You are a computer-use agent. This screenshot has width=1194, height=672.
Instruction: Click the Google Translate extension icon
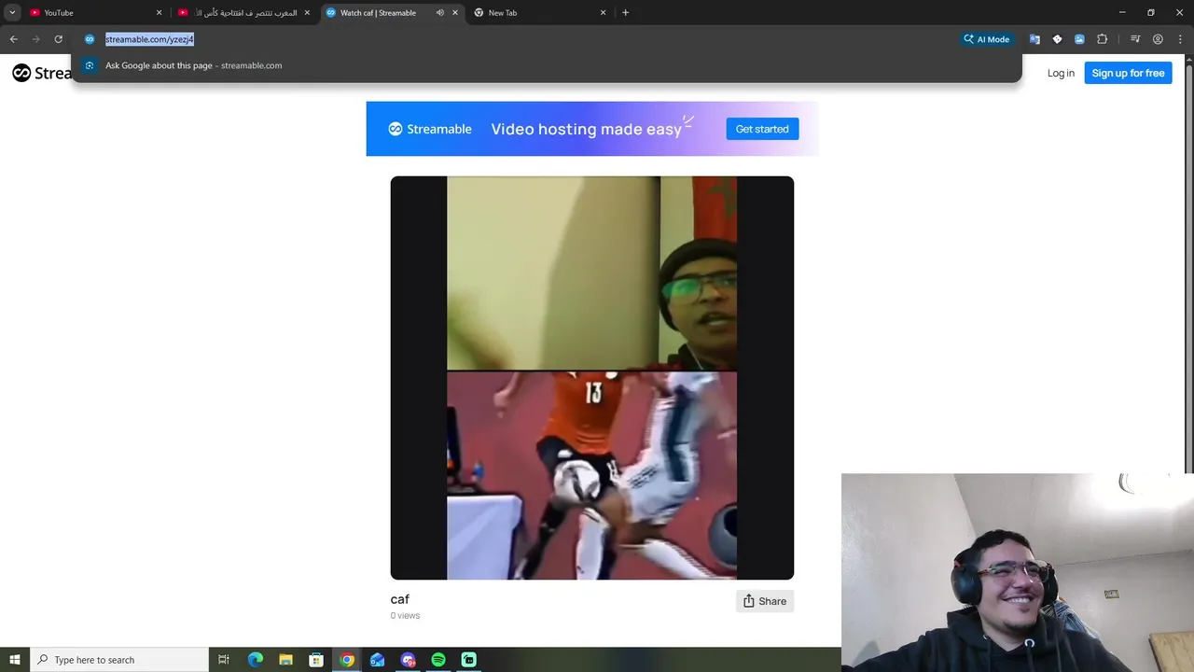coord(1034,39)
